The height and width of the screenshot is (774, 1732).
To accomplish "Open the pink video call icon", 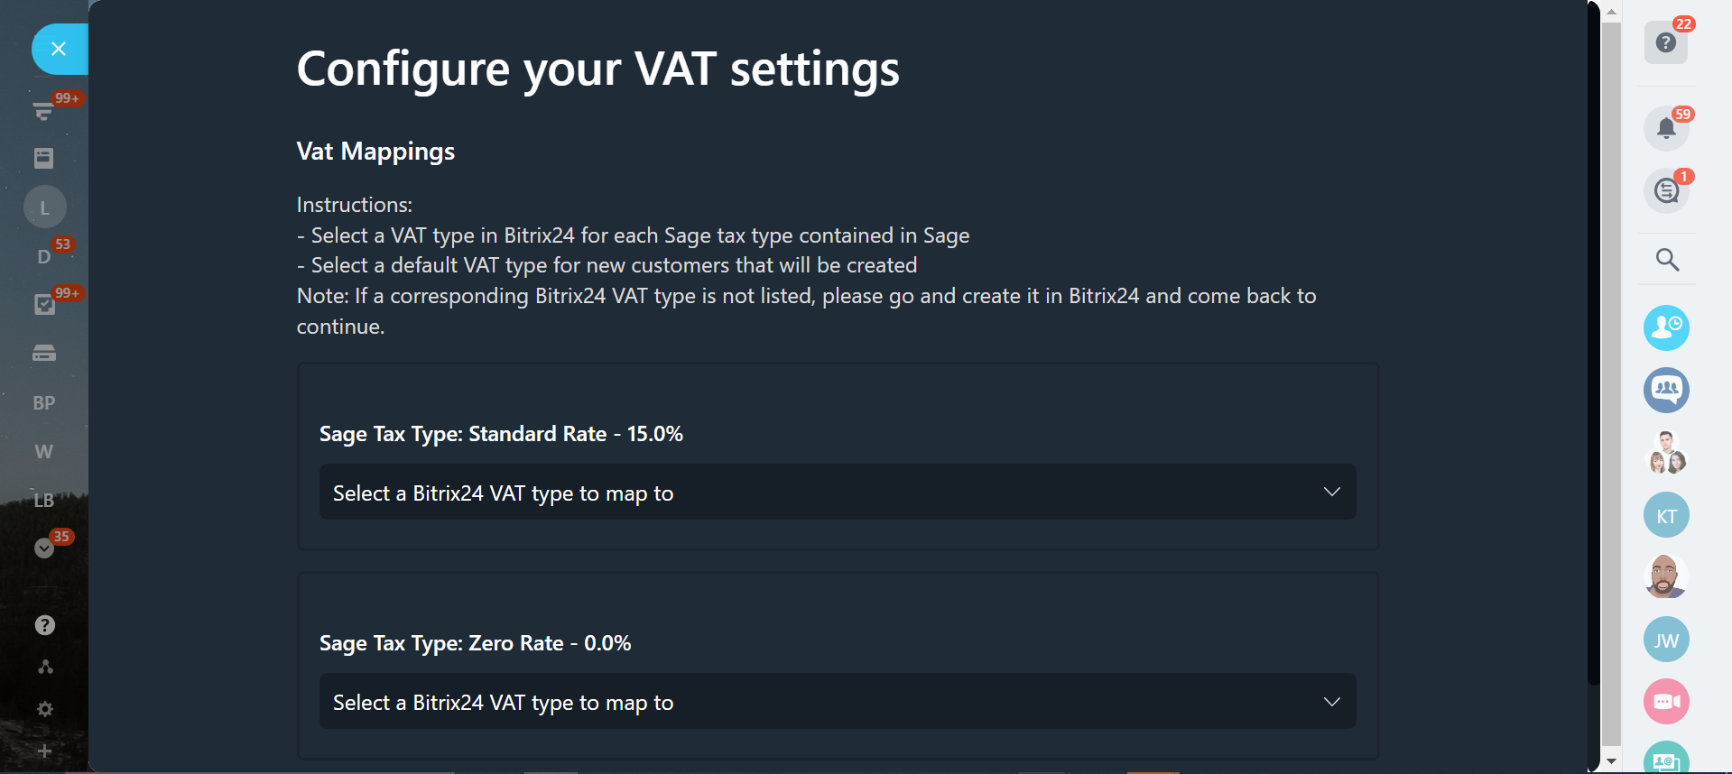I will click(x=1666, y=701).
